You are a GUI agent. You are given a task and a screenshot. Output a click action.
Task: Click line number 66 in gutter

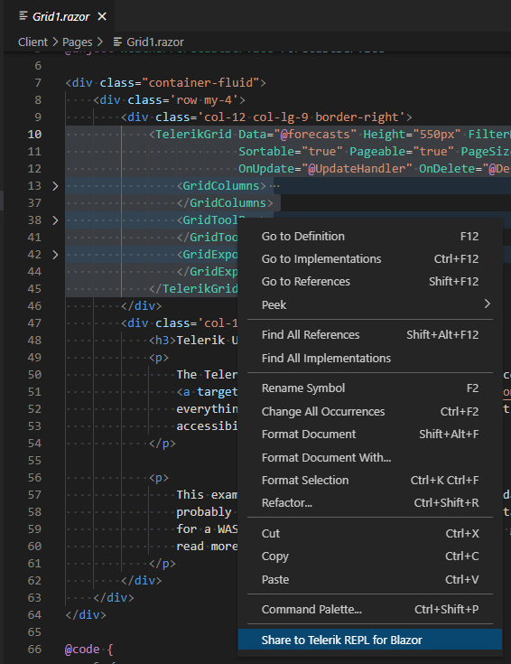[34, 650]
